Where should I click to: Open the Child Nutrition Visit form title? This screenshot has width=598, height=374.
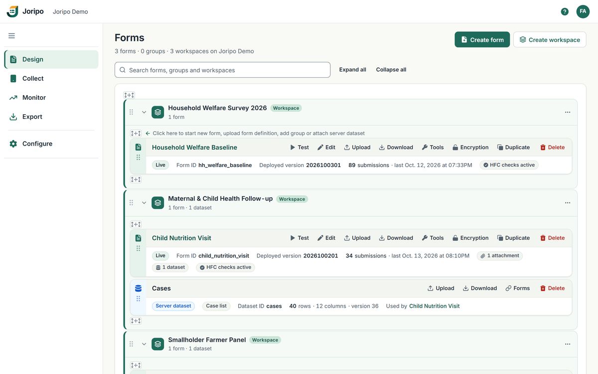click(x=181, y=238)
